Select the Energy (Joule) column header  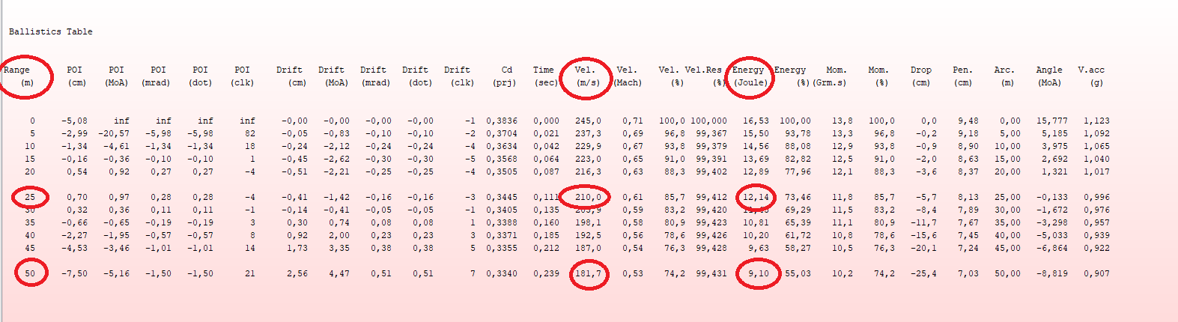pyautogui.click(x=750, y=76)
